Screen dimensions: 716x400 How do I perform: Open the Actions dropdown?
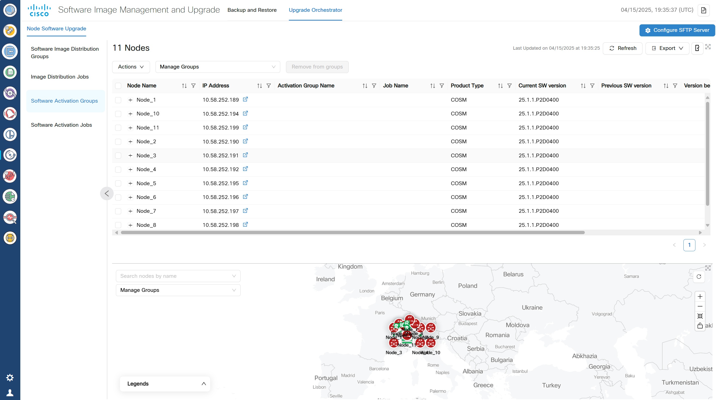[131, 67]
